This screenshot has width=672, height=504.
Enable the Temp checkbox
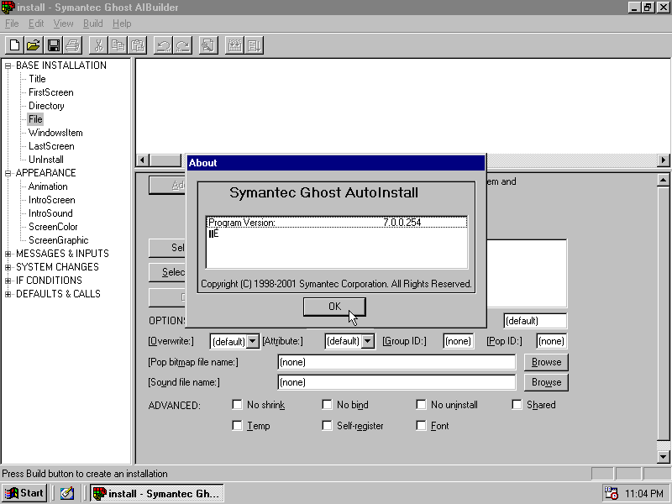(237, 426)
